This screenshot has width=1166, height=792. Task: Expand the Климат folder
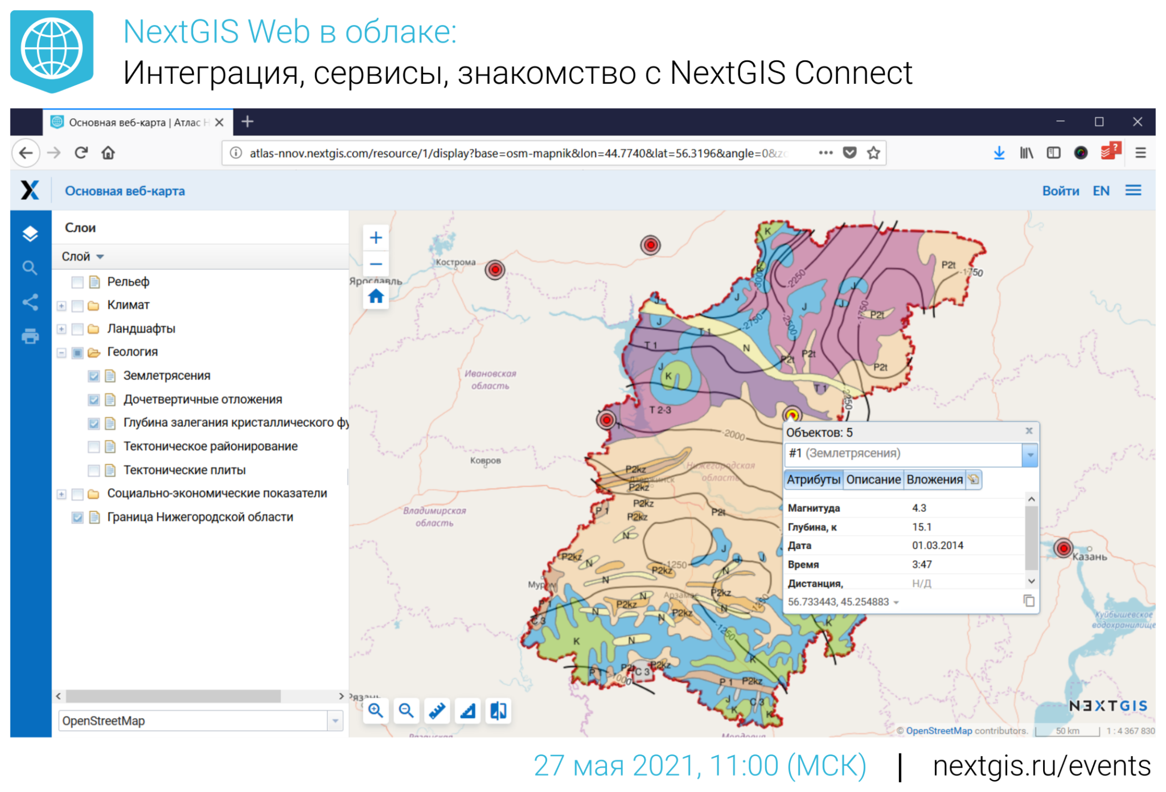tap(61, 306)
